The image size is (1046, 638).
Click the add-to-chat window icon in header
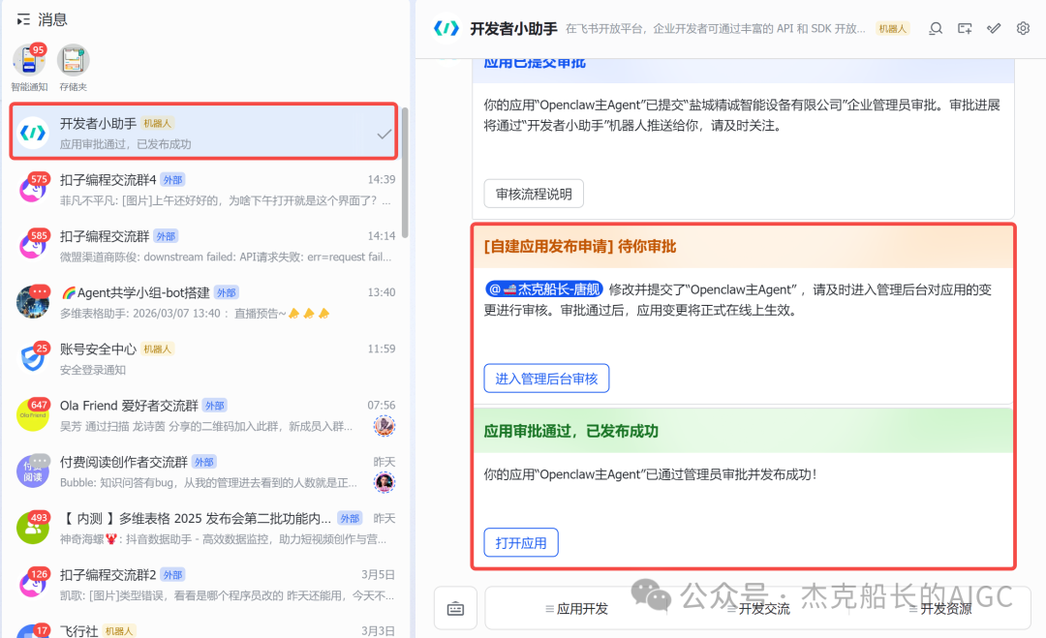coord(965,28)
